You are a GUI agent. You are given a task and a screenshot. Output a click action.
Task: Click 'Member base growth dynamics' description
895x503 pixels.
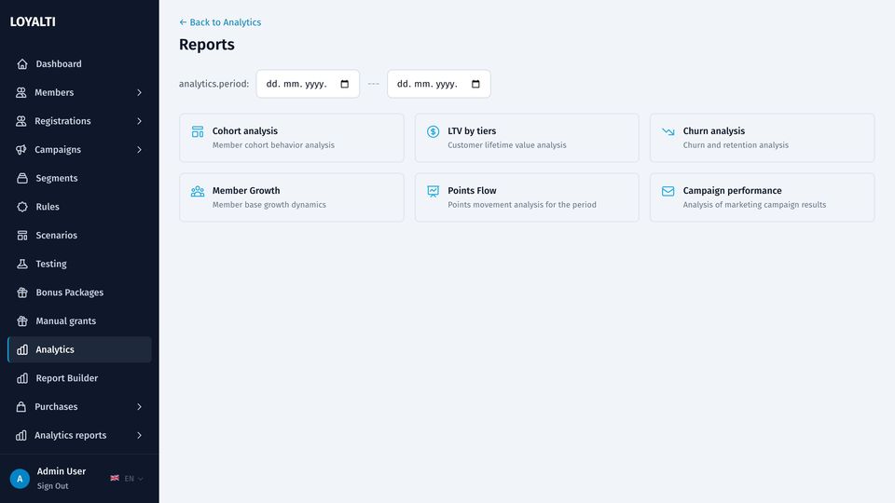tap(268, 205)
